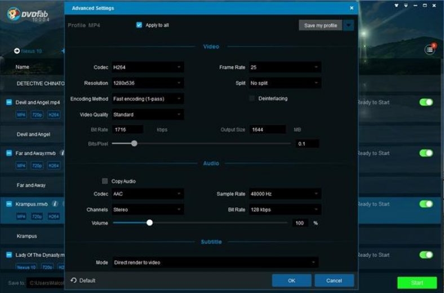The image size is (444, 293).
Task: Toggle off the Krampus task switch
Action: click(x=426, y=204)
